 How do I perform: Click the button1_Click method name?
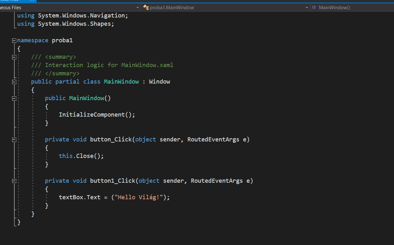(113, 181)
